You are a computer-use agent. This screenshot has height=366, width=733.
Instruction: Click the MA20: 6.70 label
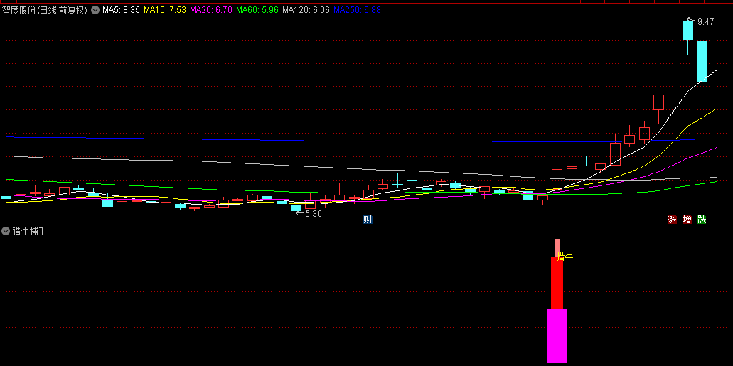point(212,10)
